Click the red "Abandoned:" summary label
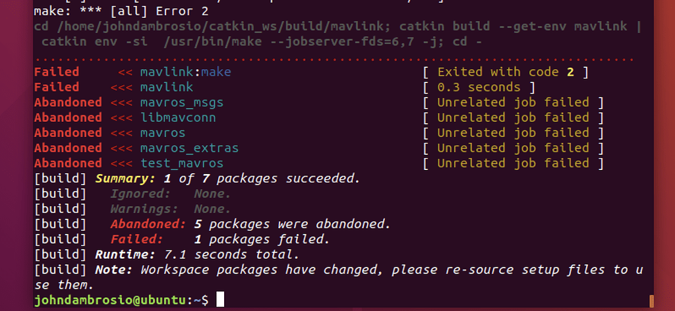 click(x=148, y=223)
